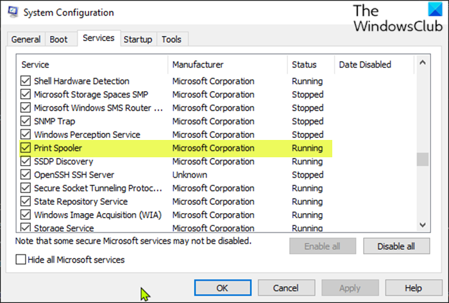
Task: Click the scrollbar down arrow
Action: pyautogui.click(x=423, y=225)
